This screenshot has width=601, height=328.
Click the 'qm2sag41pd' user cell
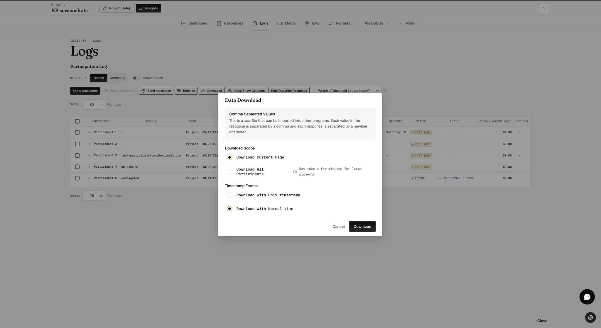coord(130,178)
